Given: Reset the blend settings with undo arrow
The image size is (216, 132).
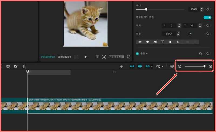Looking at the screenshot, I should (x=200, y=54).
